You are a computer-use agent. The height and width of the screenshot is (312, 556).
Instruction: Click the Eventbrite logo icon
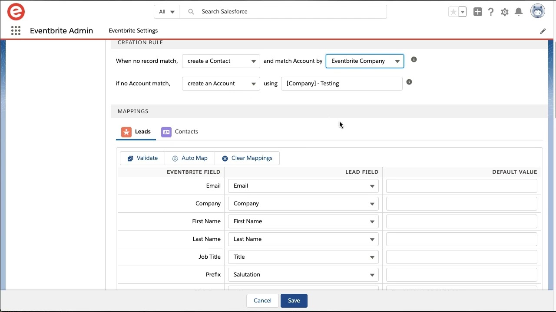point(16,12)
